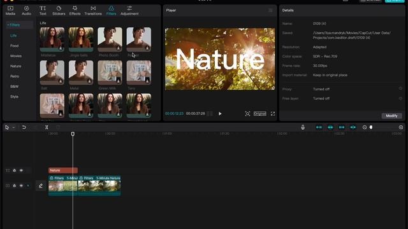Toggle the second teal linkage icon in timeline toolbar

330,127
